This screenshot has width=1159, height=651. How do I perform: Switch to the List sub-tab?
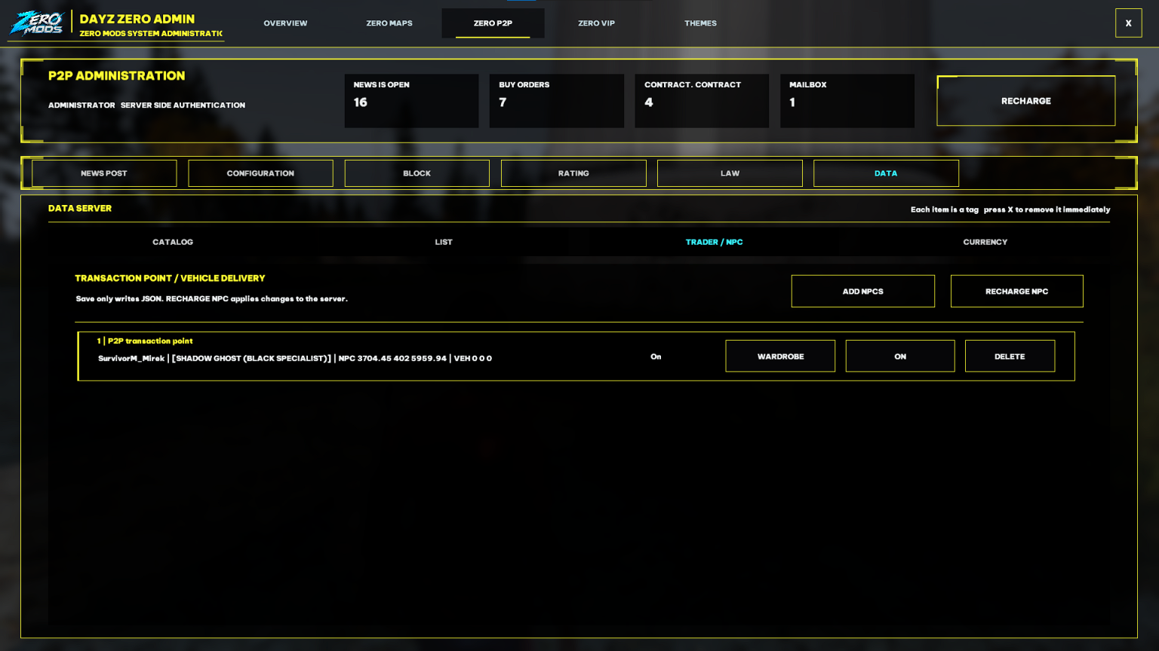tap(444, 242)
